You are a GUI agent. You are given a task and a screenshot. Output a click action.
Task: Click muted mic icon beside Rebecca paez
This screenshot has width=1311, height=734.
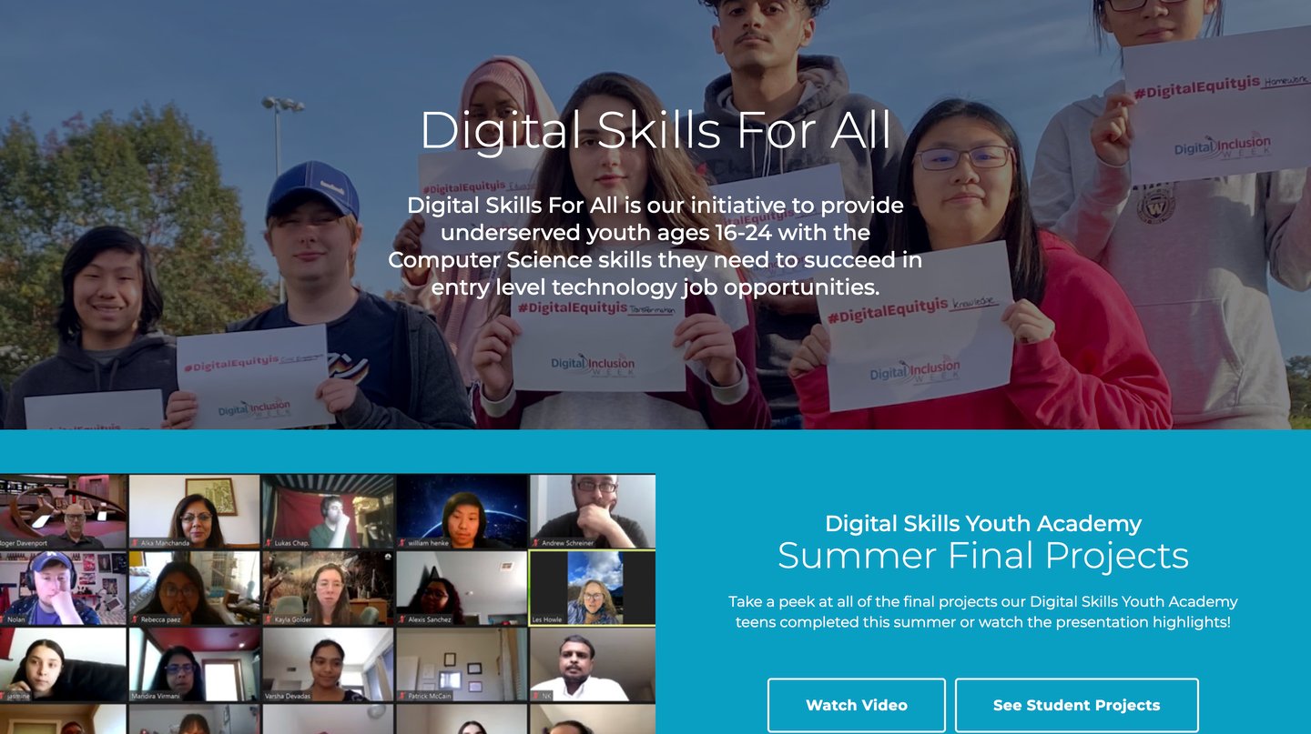pos(135,619)
